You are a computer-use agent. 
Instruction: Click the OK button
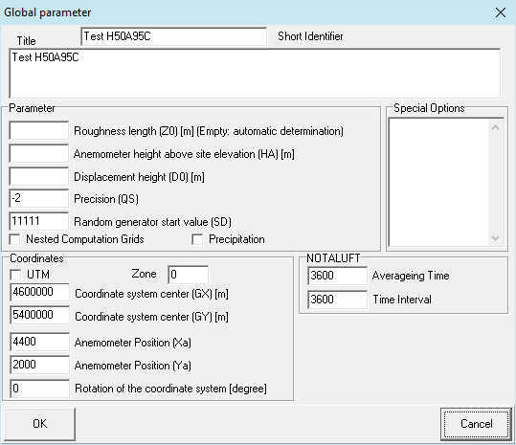pyautogui.click(x=39, y=424)
